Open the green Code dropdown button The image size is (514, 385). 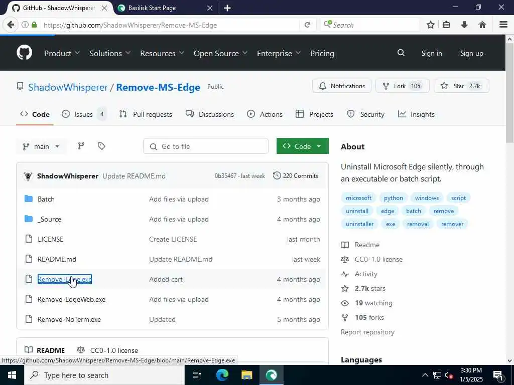pos(302,146)
